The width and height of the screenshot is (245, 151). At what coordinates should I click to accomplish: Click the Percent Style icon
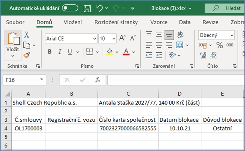click(220, 45)
